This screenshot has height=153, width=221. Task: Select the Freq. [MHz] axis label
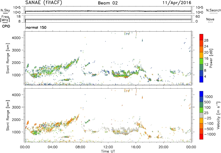(x=5, y=19)
